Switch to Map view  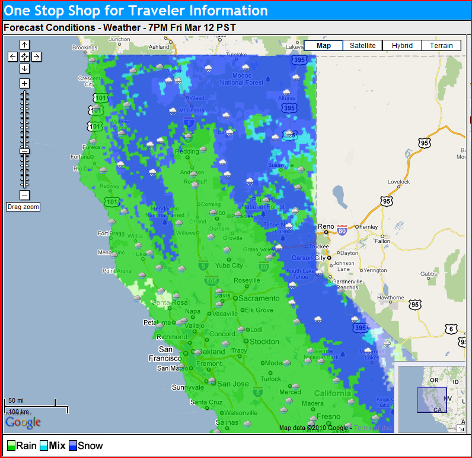pos(324,46)
